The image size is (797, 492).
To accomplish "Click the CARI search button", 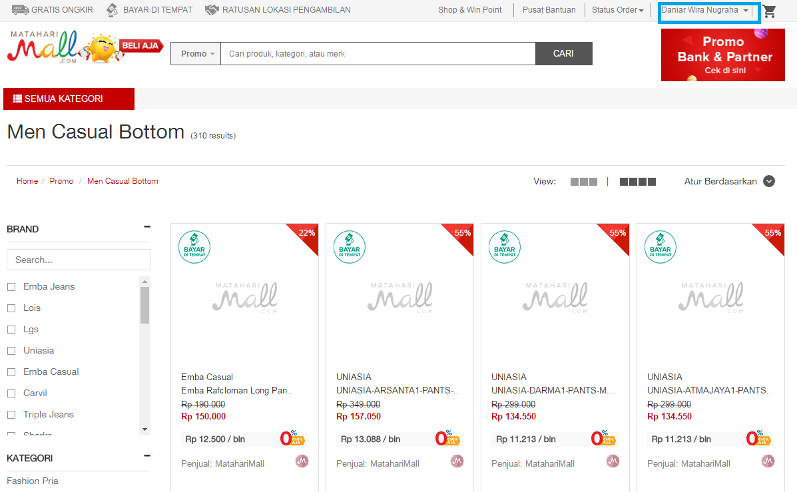I will [x=564, y=53].
